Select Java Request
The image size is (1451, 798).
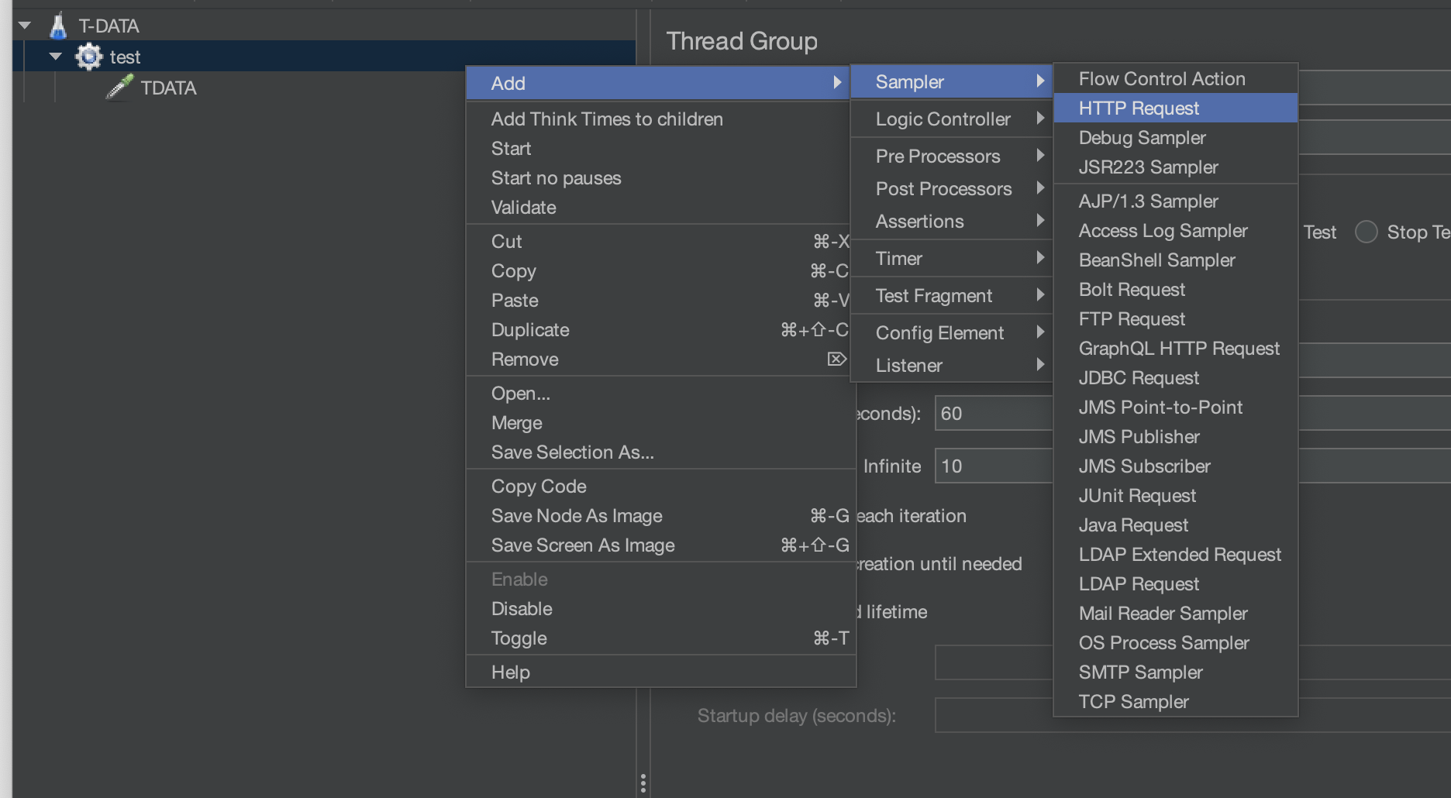click(1176, 525)
